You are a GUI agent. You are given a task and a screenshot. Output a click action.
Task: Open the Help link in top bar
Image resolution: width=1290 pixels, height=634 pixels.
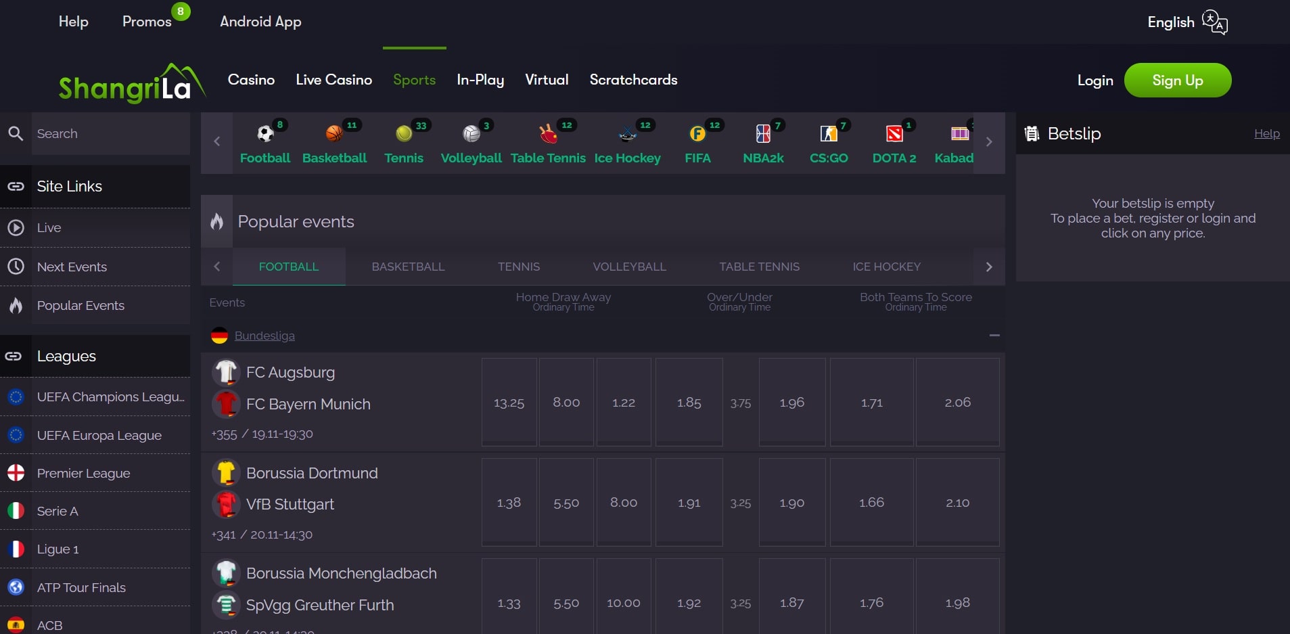click(74, 22)
